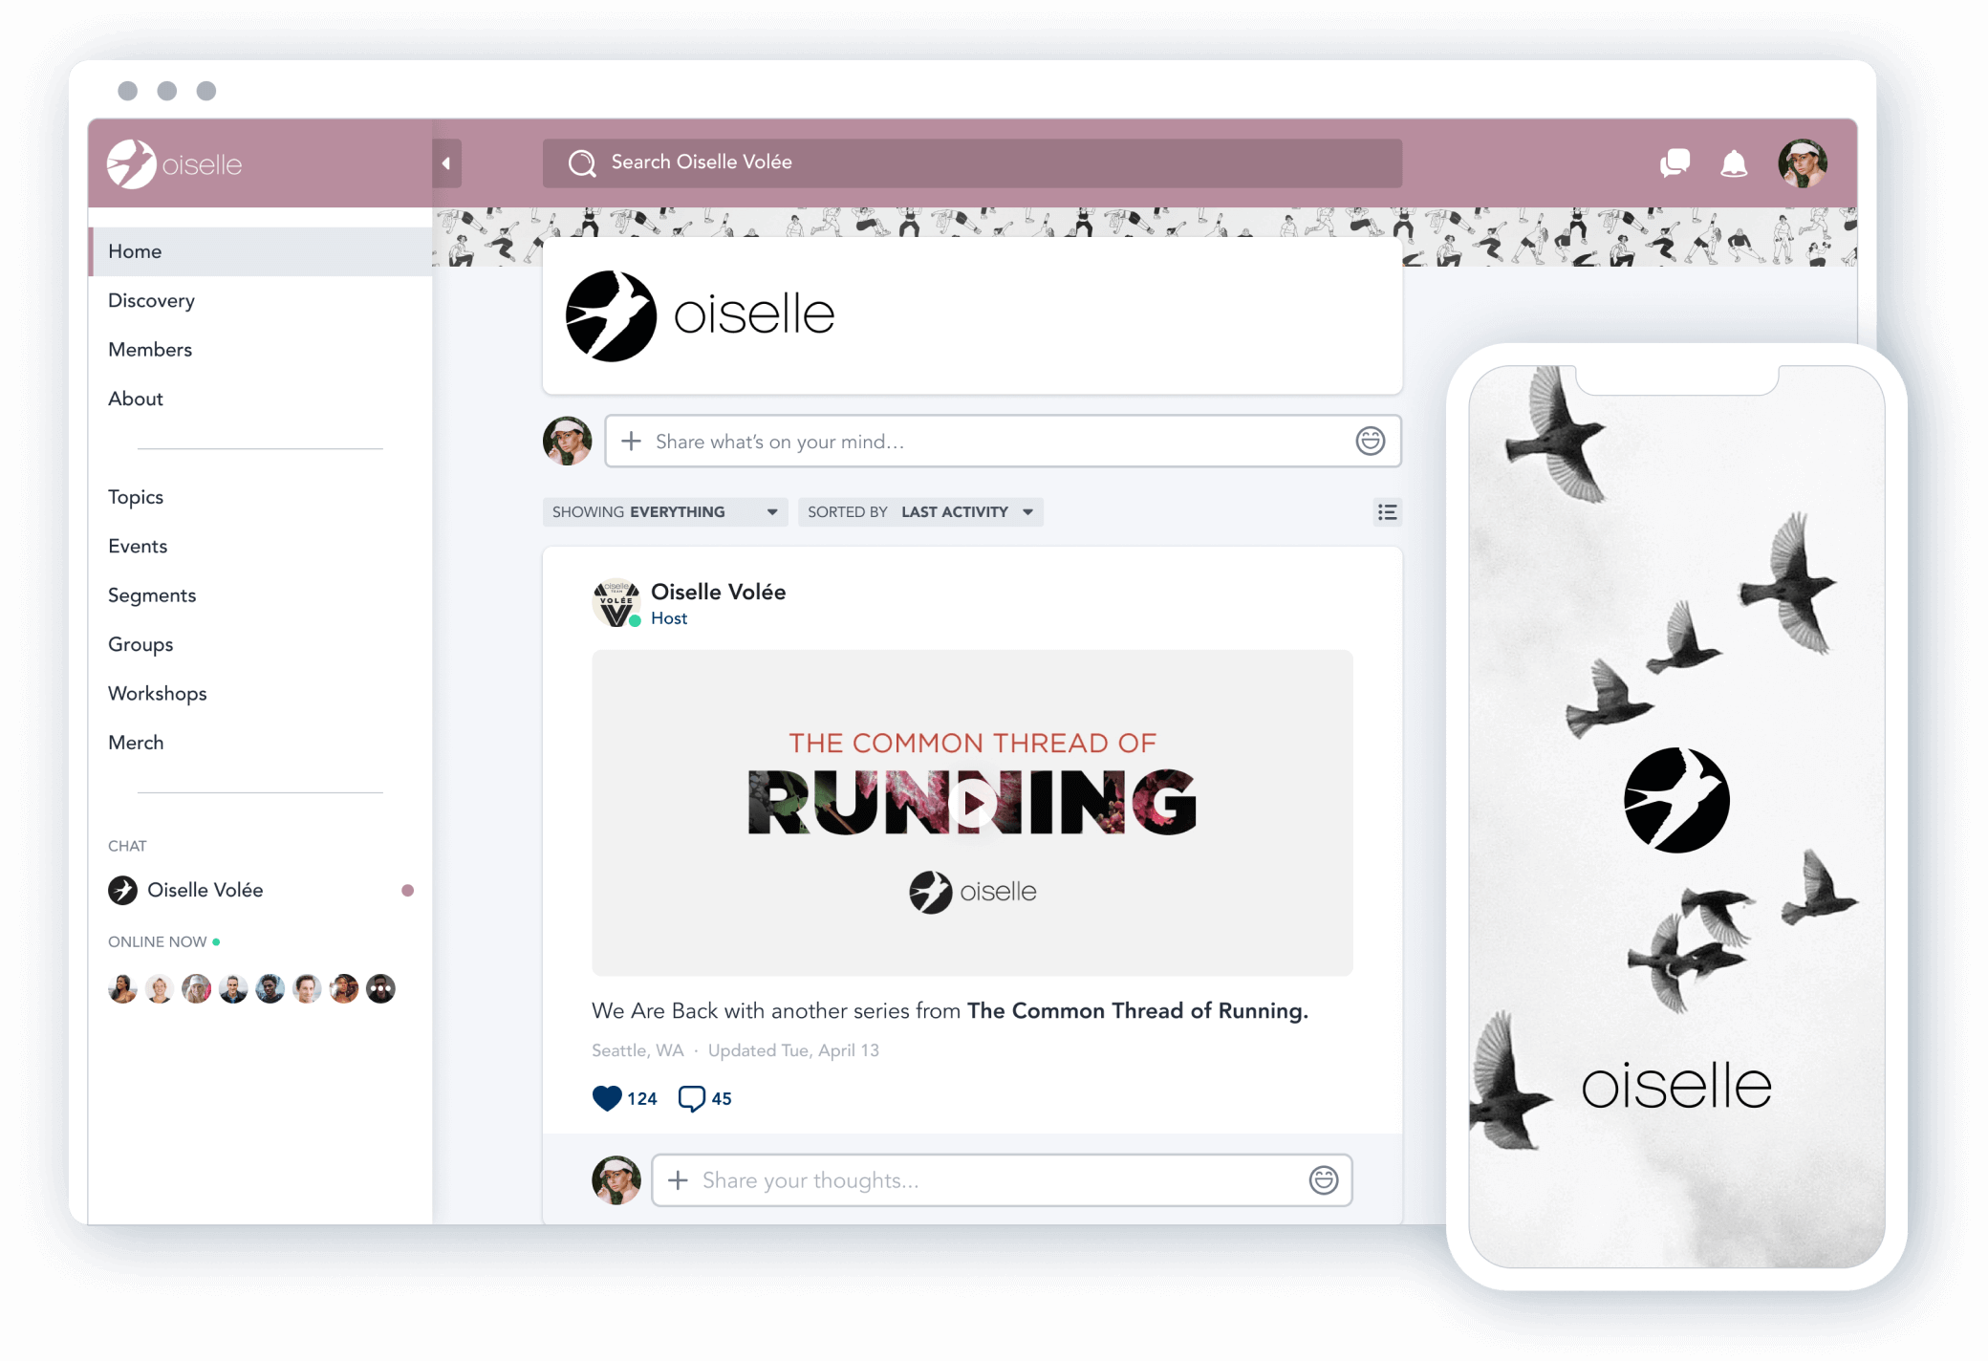The image size is (1988, 1361).
Task: Click plus icon in the post composer
Action: (x=631, y=441)
